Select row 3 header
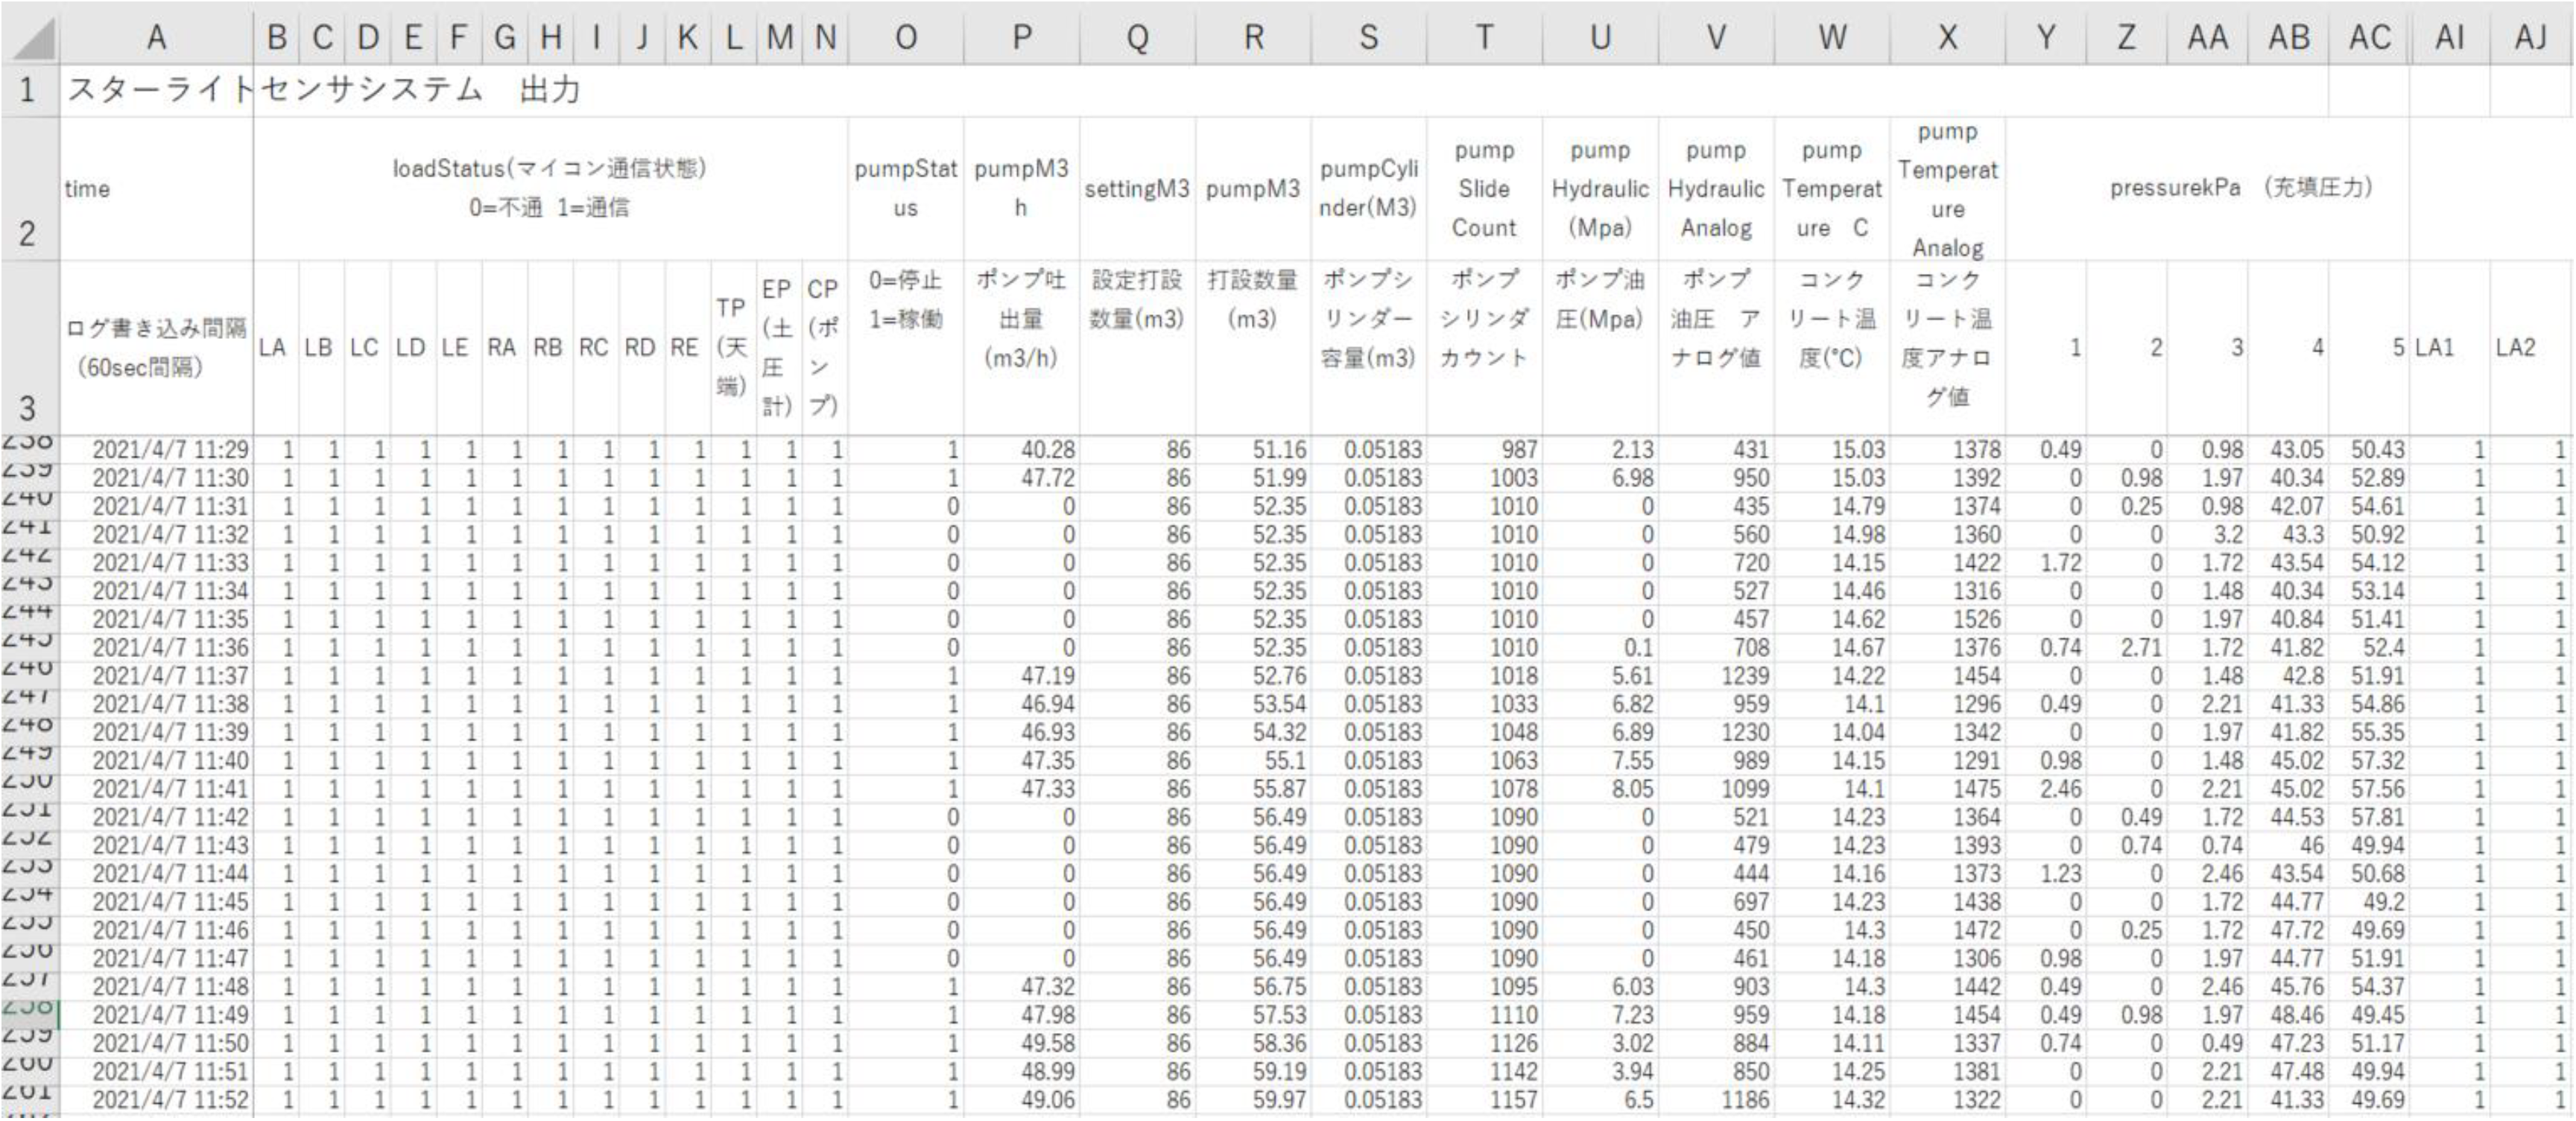 point(30,348)
